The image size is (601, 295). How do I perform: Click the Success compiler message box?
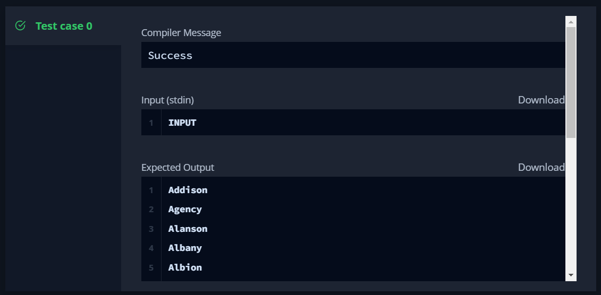353,55
